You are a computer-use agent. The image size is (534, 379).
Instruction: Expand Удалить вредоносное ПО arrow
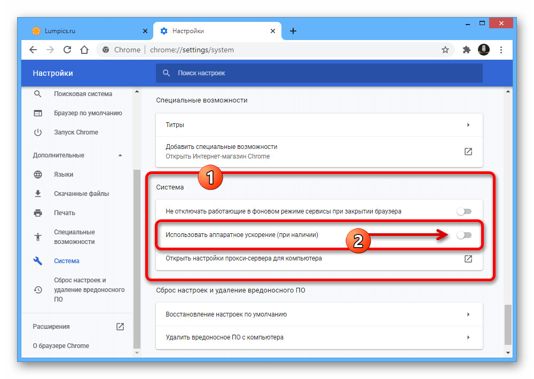click(x=468, y=337)
